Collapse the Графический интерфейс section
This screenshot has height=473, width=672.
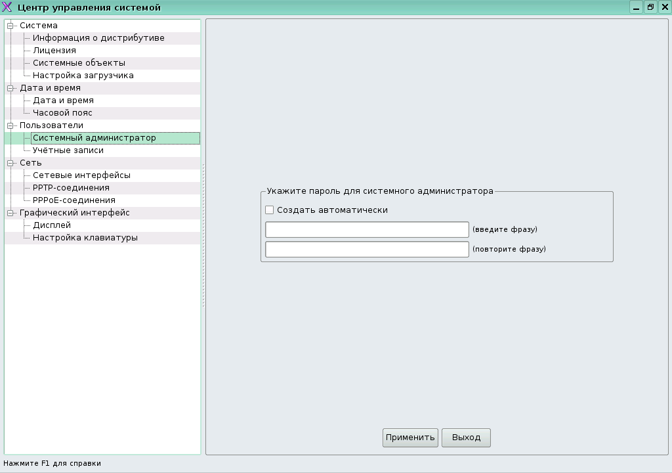click(x=10, y=213)
